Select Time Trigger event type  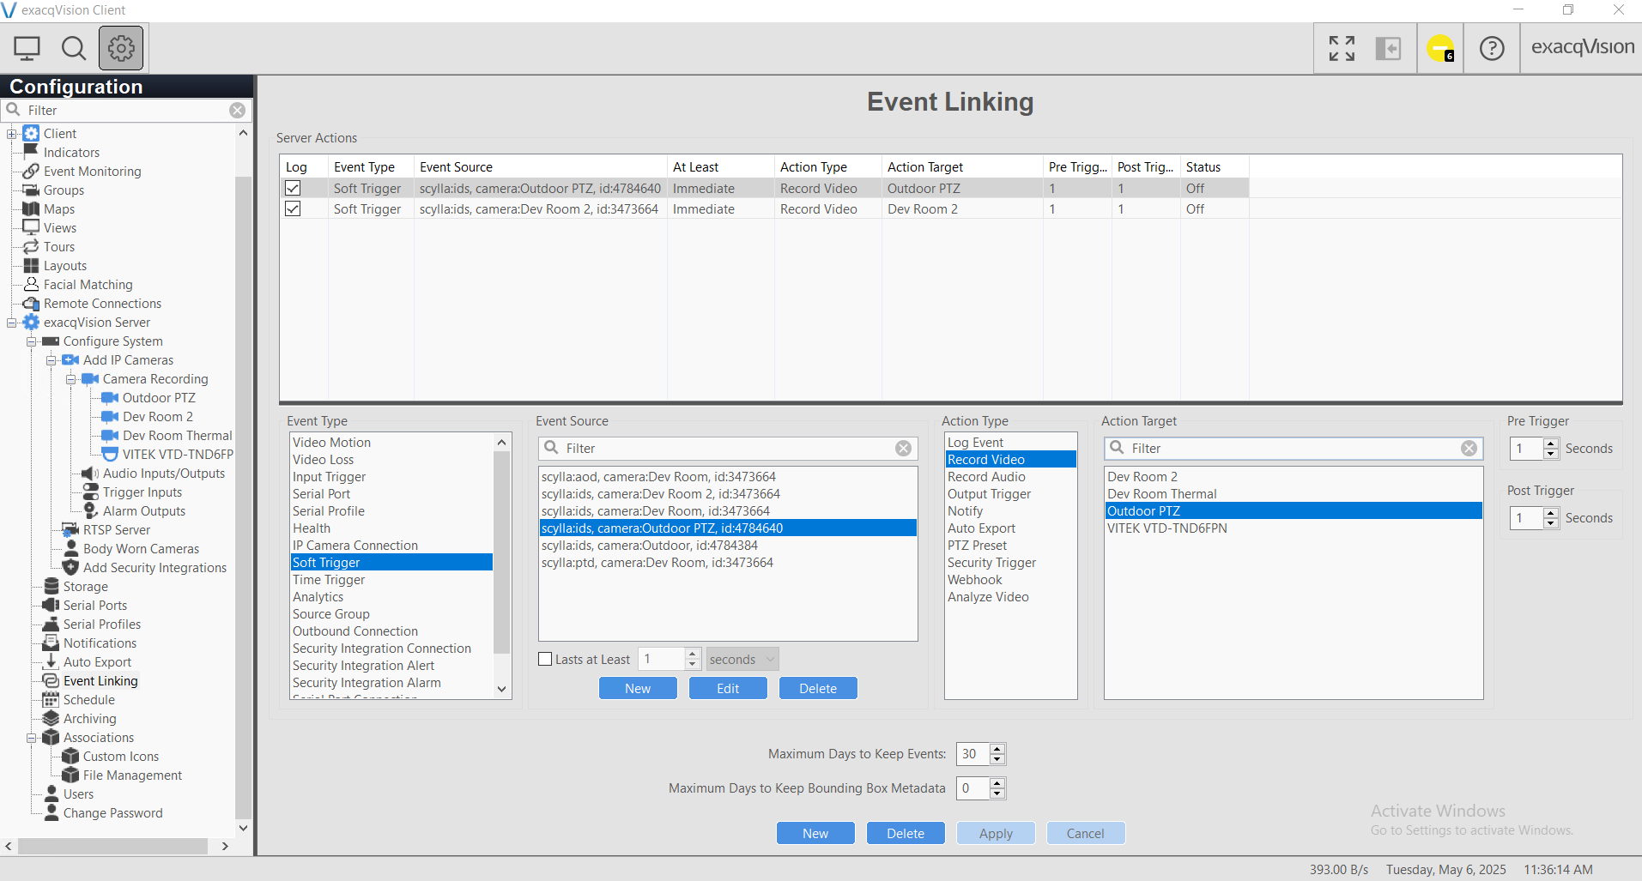[x=329, y=580]
